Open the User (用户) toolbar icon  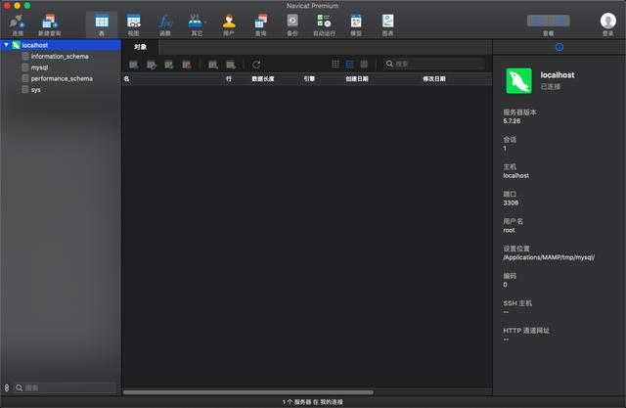[229, 24]
